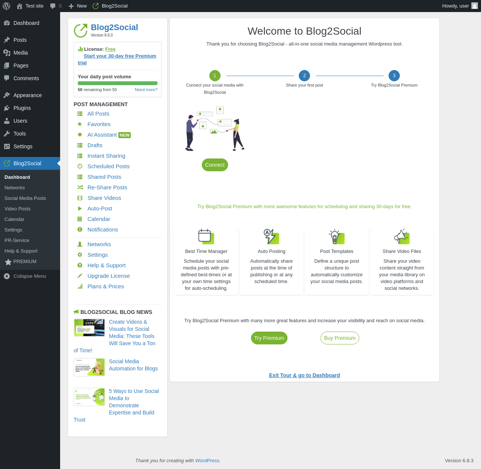
Task: Click the Need more? link
Action: [146, 90]
